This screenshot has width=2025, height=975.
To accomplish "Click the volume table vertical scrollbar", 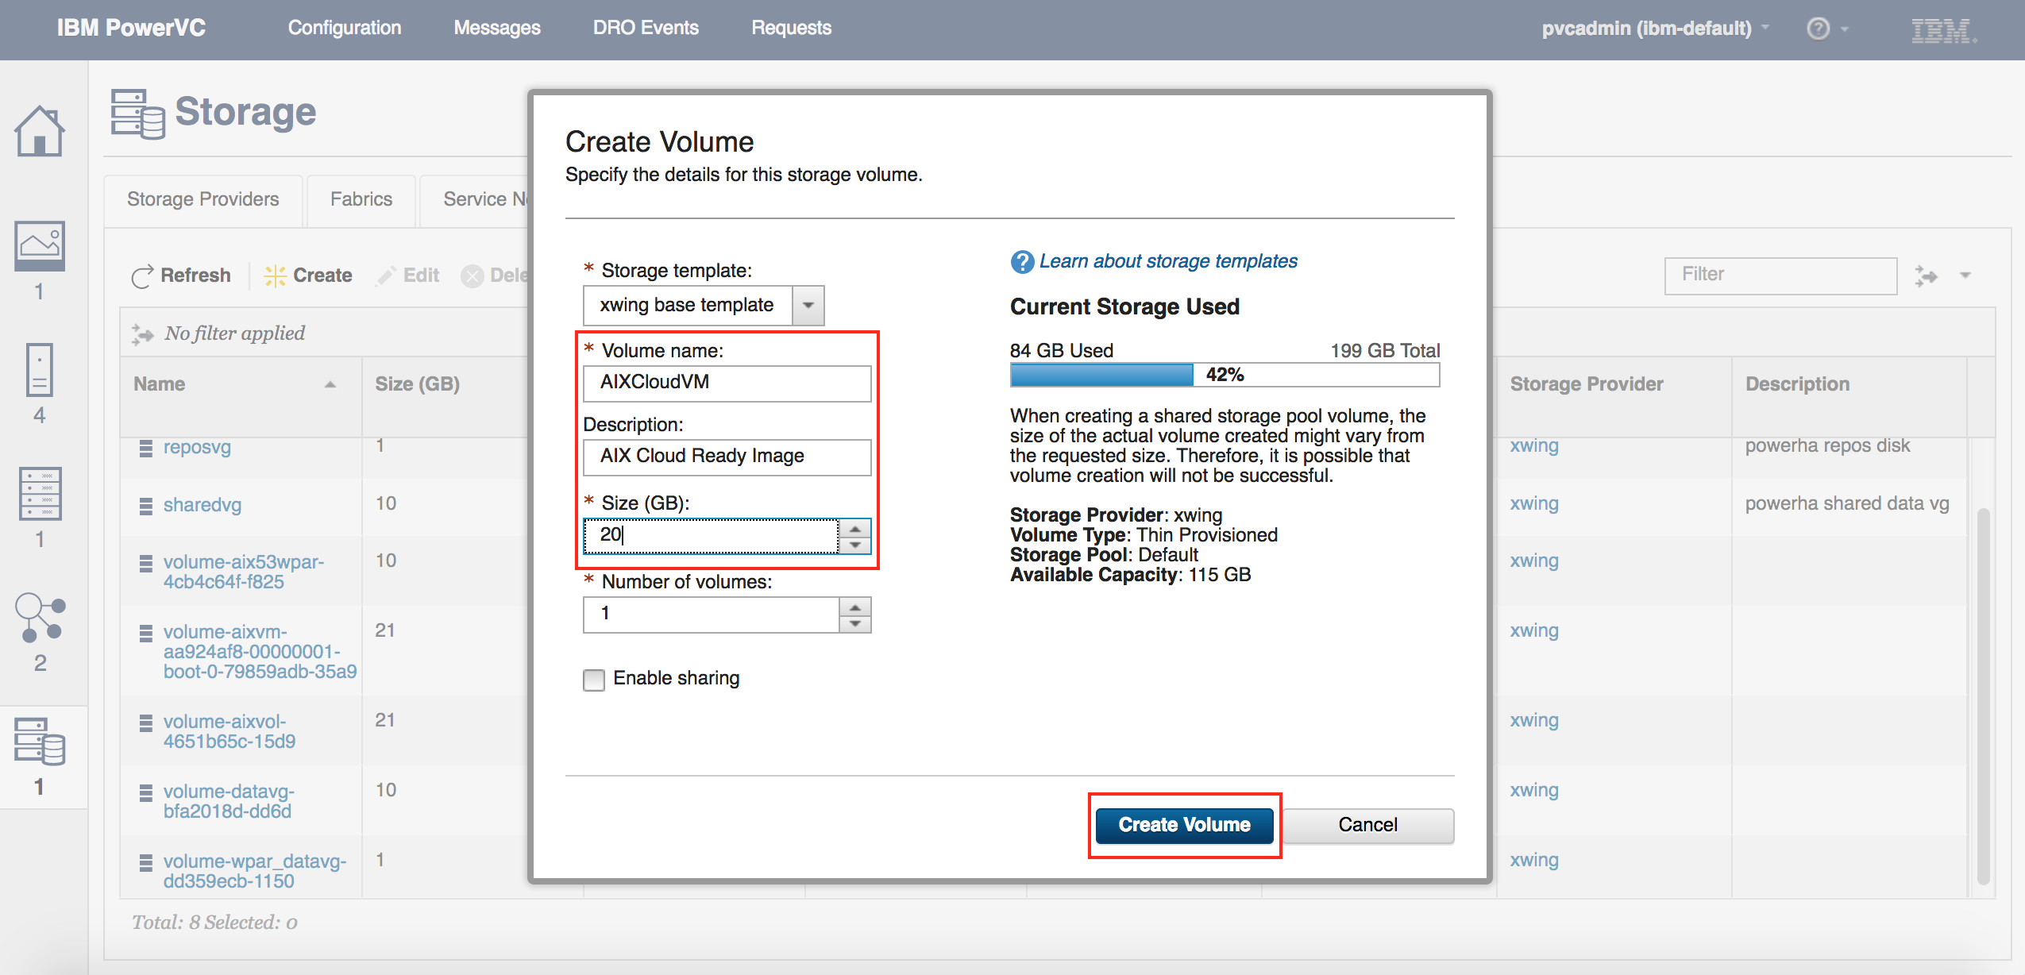I will [x=1983, y=695].
